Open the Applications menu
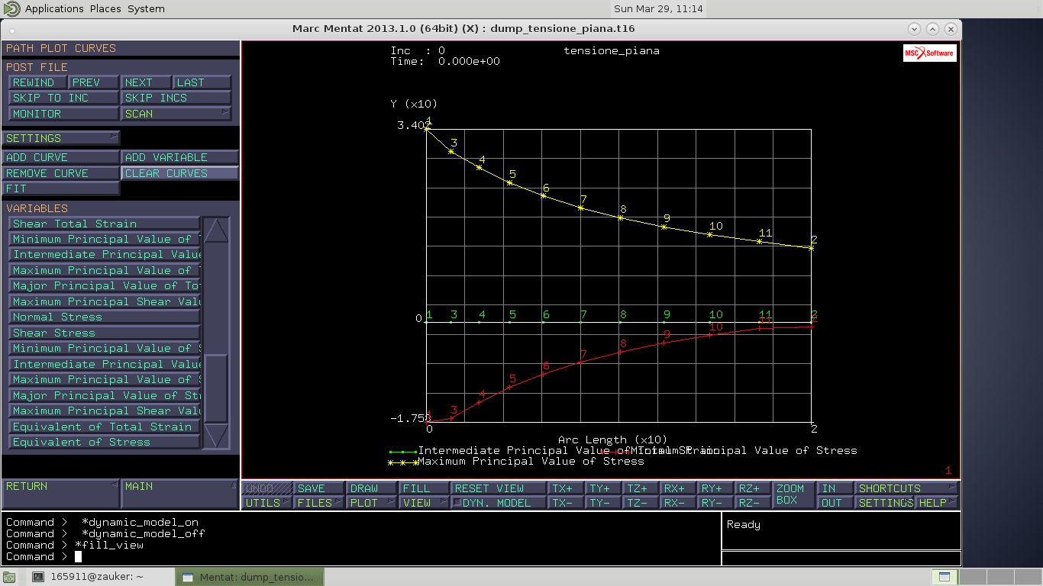 [x=53, y=8]
